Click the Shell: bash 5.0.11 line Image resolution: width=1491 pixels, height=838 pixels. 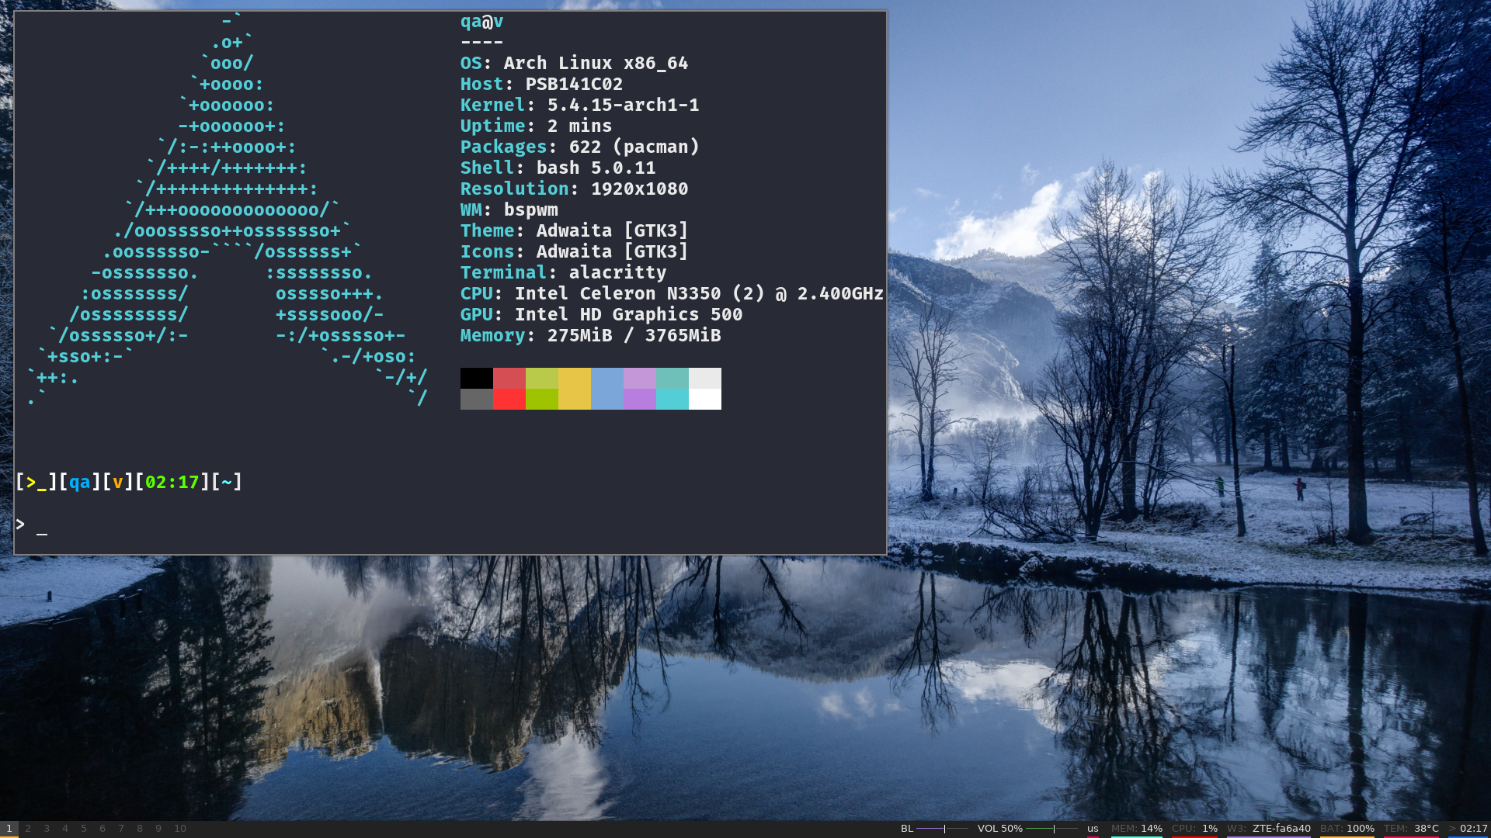coord(558,168)
